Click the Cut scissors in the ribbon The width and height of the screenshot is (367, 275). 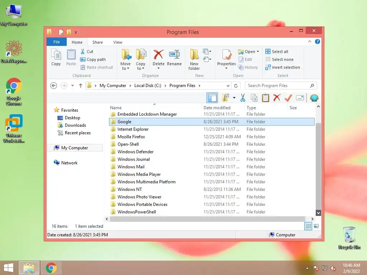click(83, 52)
